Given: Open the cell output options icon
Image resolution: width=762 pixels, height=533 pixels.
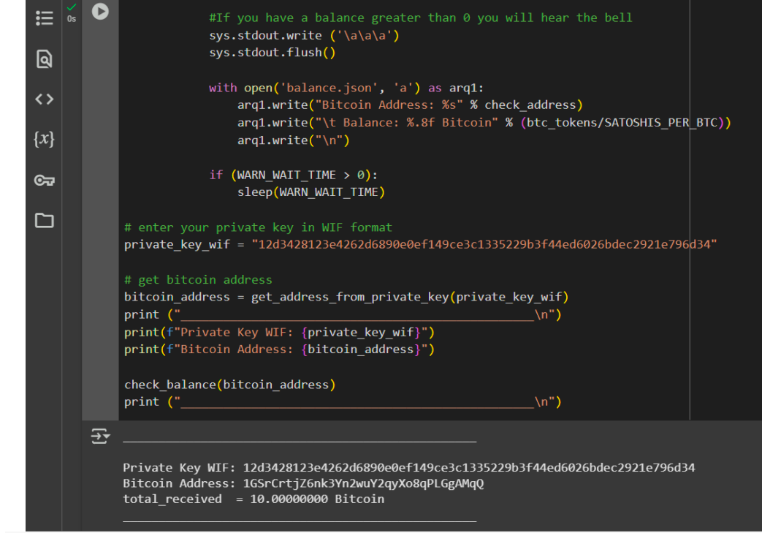Looking at the screenshot, I should 100,436.
